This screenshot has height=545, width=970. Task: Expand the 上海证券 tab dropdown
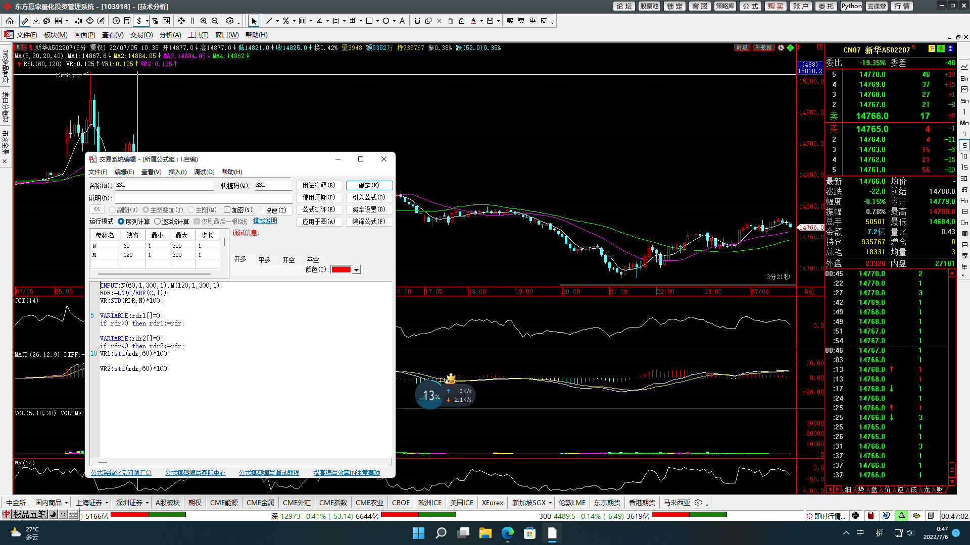click(x=107, y=503)
